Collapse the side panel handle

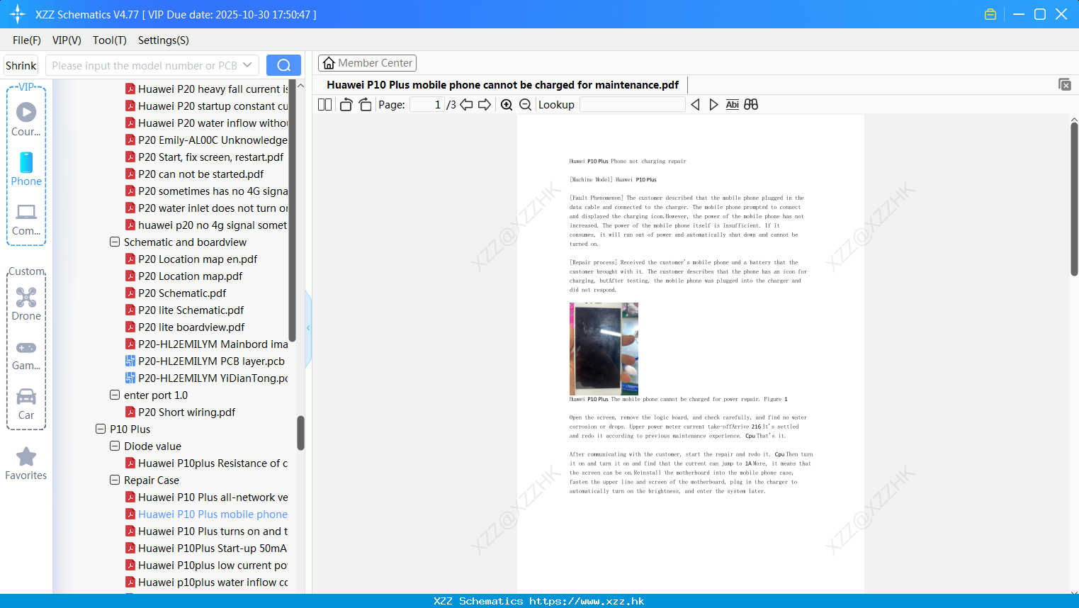308,328
